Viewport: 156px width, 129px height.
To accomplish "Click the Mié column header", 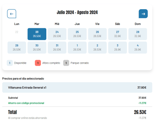I will 57,24.
